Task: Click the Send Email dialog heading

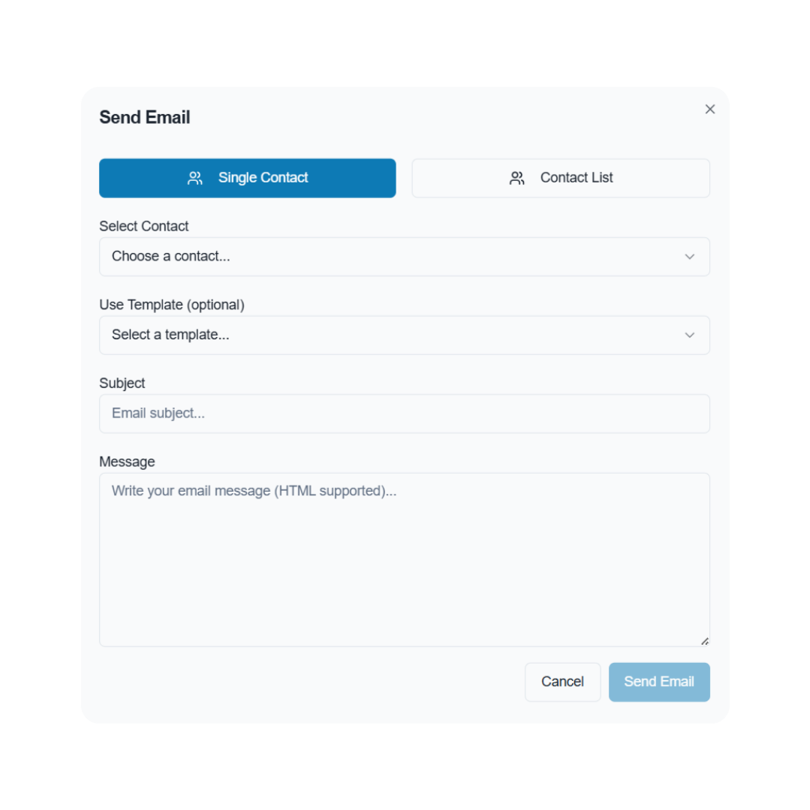Action: pos(145,117)
